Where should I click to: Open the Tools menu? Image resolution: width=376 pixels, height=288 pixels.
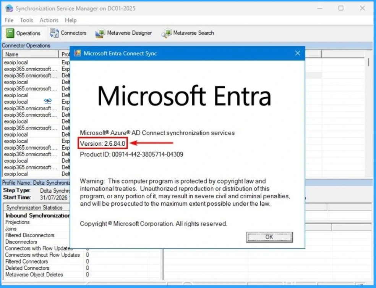[x=26, y=20]
